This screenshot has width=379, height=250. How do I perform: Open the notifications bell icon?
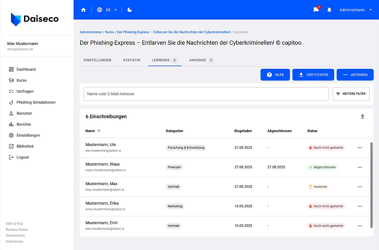click(329, 10)
